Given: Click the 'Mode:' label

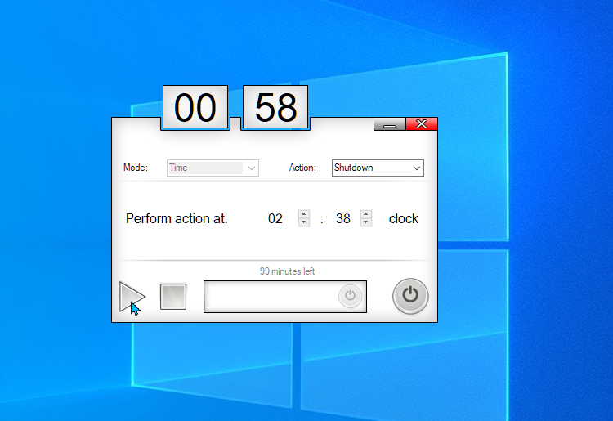Looking at the screenshot, I should point(136,168).
